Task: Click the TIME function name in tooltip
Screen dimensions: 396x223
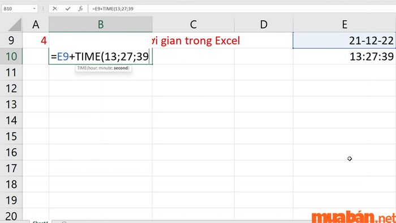Action: coord(82,68)
